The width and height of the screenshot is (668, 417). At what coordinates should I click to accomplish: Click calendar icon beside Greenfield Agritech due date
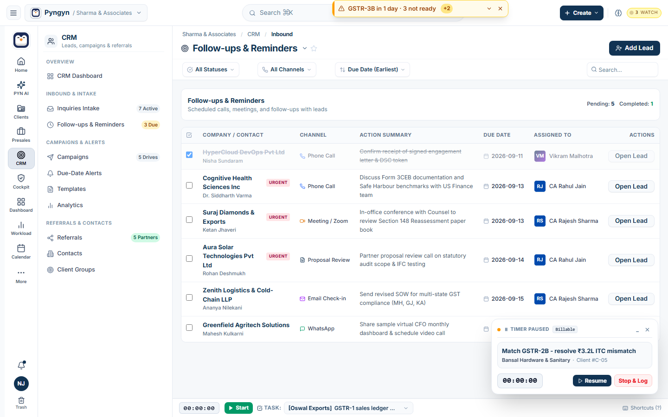pyautogui.click(x=486, y=329)
